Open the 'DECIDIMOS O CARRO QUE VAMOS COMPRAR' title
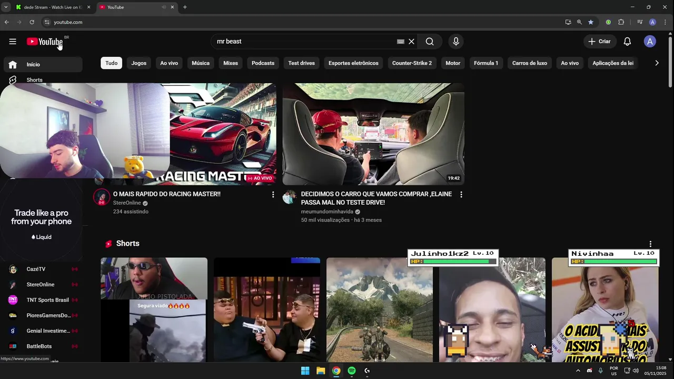Viewport: 674px width, 379px height. 376,198
